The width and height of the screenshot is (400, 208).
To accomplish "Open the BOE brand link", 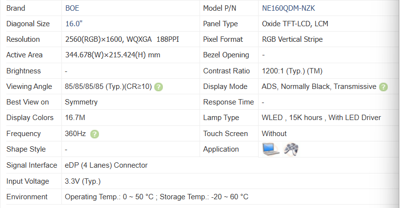I will pyautogui.click(x=72, y=8).
